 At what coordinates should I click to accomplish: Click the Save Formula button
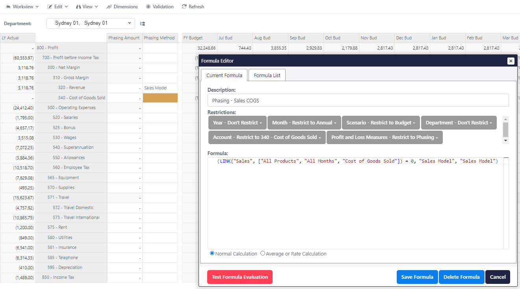point(417,277)
